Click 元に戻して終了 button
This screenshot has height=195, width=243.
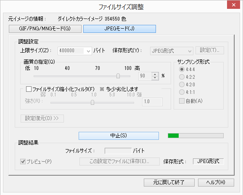(169, 182)
